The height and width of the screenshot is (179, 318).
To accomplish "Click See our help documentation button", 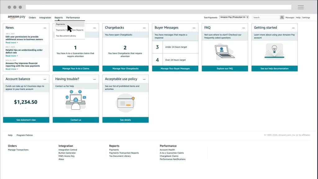I will [275, 69].
